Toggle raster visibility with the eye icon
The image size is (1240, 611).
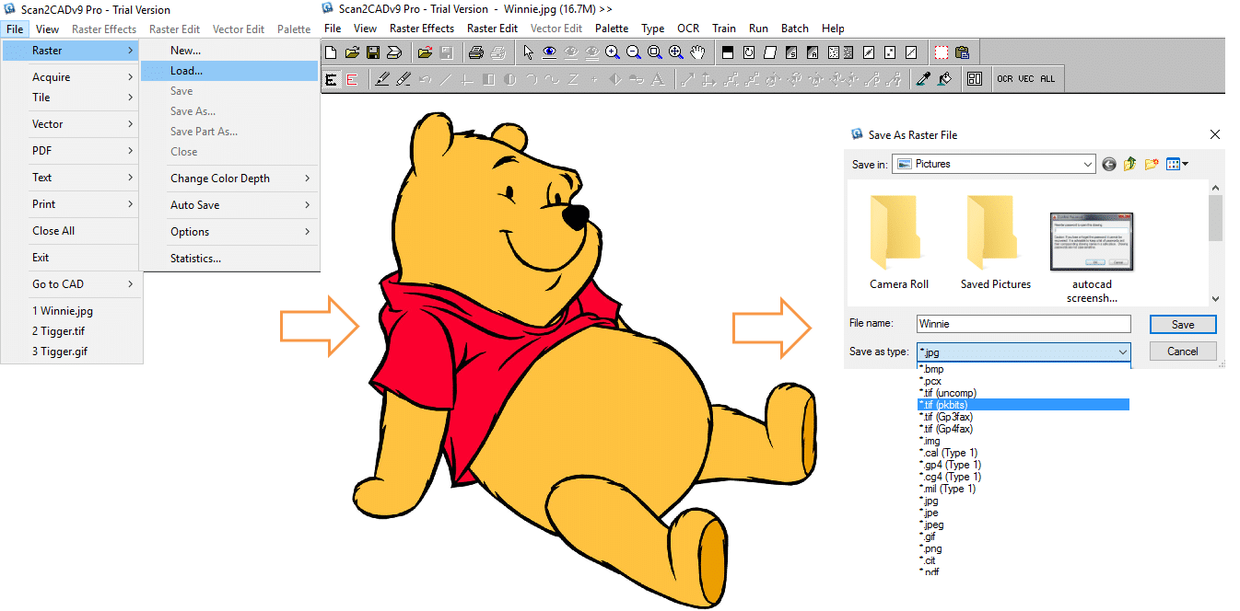(x=549, y=52)
